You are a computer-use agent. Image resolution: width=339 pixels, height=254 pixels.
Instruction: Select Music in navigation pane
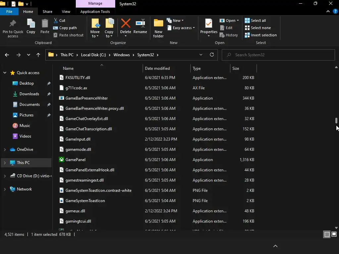(24, 126)
